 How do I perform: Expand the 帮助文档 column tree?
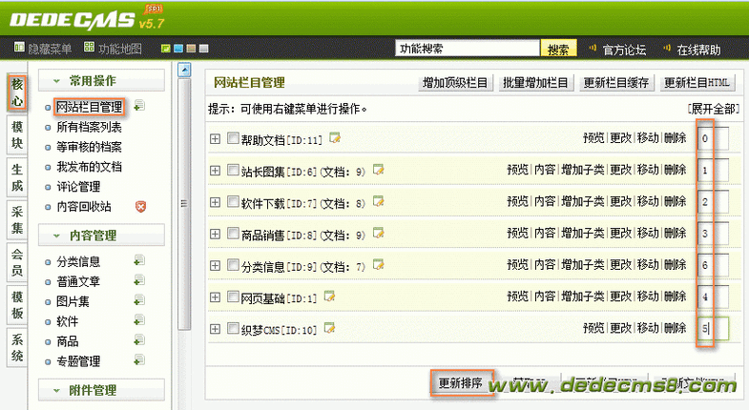tap(215, 138)
